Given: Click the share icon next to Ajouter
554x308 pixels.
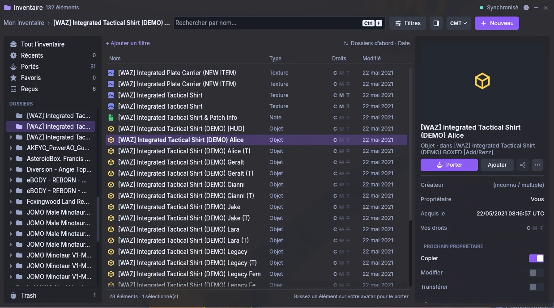Looking at the screenshot, I should (x=523, y=165).
